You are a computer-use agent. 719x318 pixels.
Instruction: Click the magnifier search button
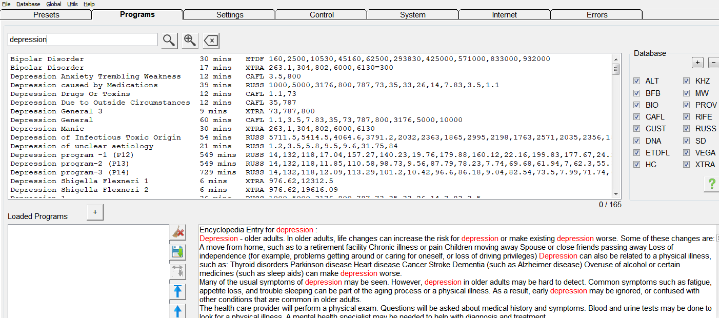coord(169,41)
